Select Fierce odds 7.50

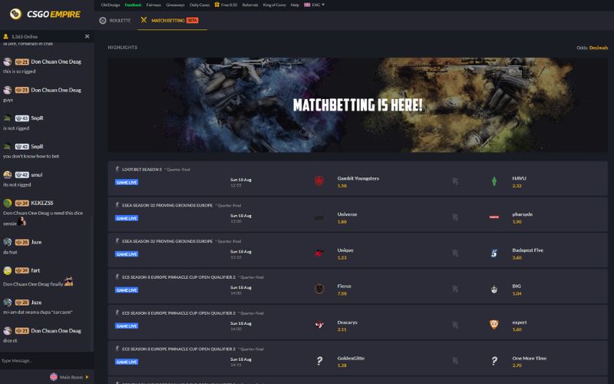pos(342,294)
